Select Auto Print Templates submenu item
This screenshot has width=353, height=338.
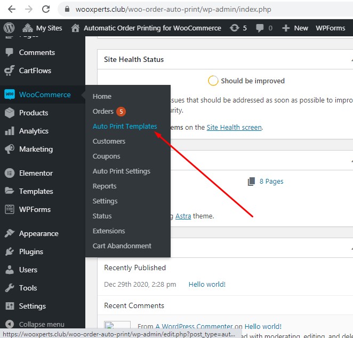point(125,126)
